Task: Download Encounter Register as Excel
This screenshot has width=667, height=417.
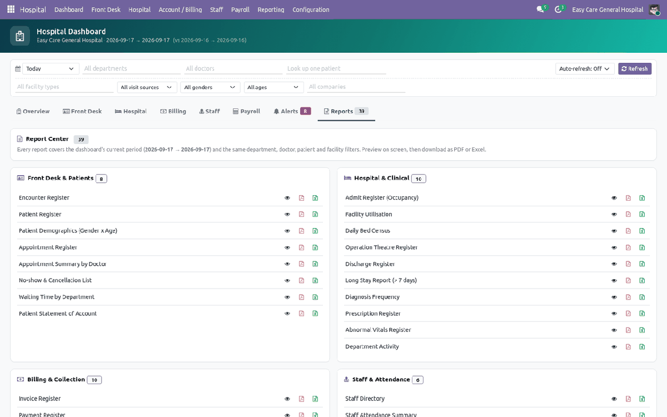Action: pyautogui.click(x=315, y=198)
